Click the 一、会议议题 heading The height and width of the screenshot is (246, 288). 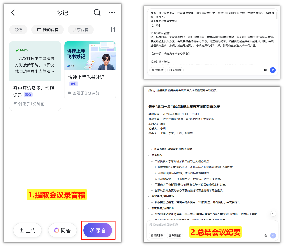(170, 149)
